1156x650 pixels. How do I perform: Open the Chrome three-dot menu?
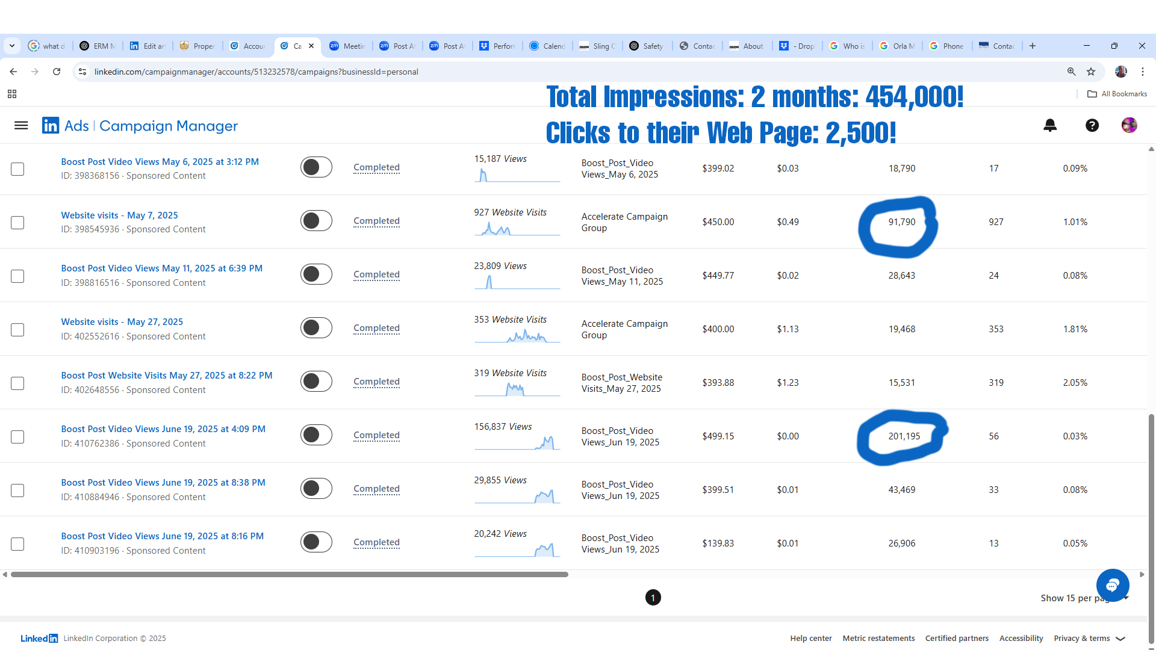point(1143,72)
